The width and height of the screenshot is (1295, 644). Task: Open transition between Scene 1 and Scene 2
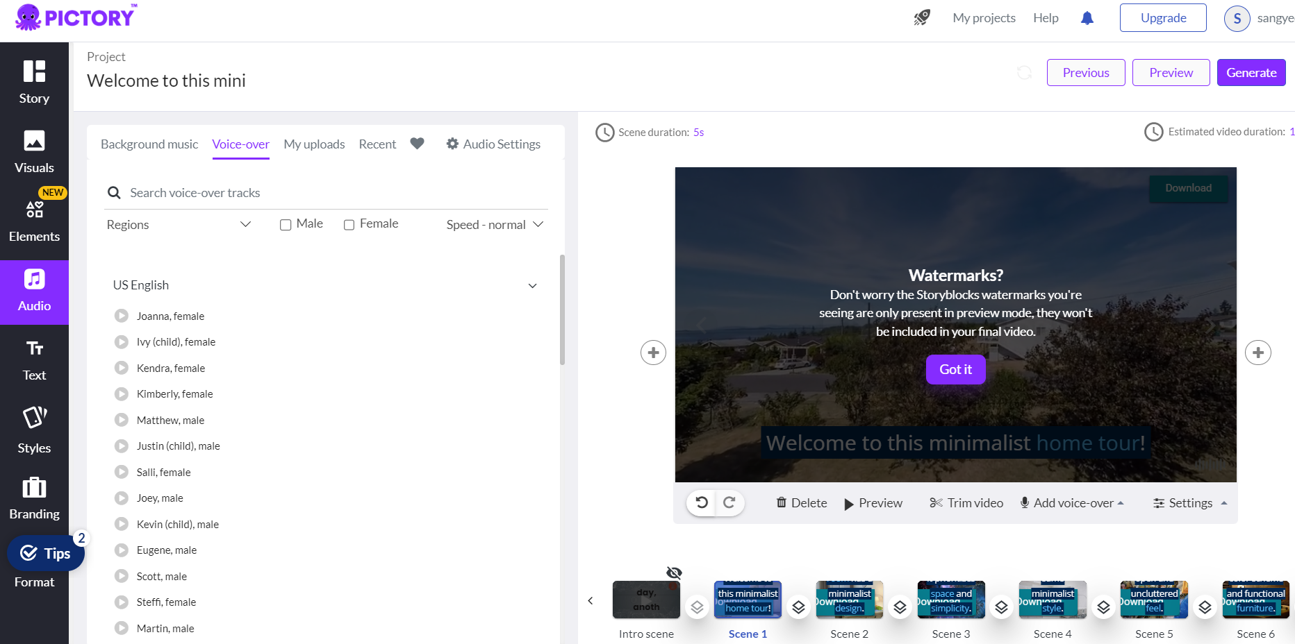pyautogui.click(x=799, y=607)
